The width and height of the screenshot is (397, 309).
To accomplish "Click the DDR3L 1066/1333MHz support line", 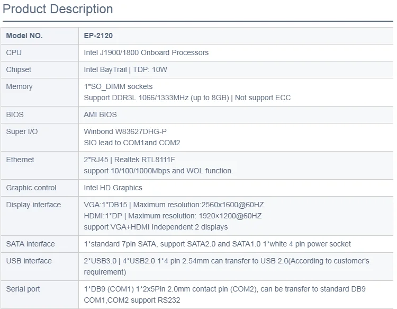I will pos(187,98).
